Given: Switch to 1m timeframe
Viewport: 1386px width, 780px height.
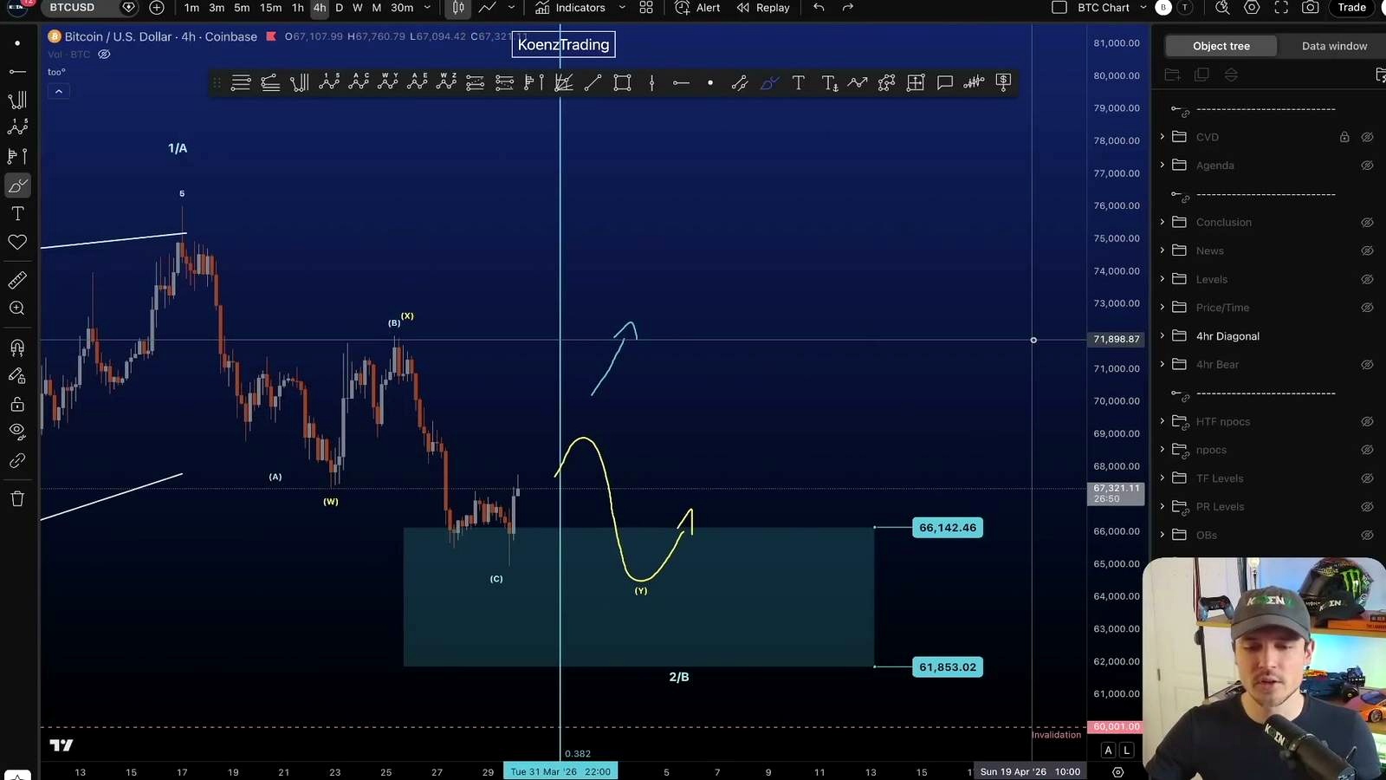Looking at the screenshot, I should click(x=191, y=8).
